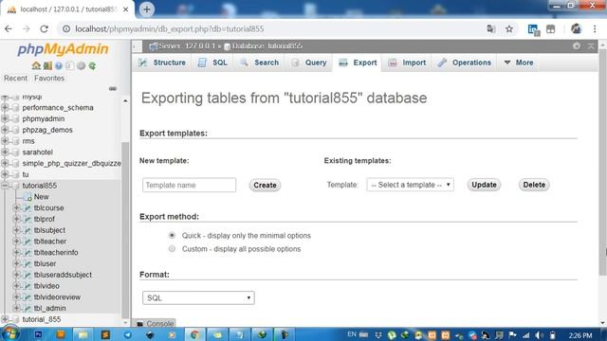The width and height of the screenshot is (607, 341).
Task: Click the browser address bar
Action: [271, 29]
